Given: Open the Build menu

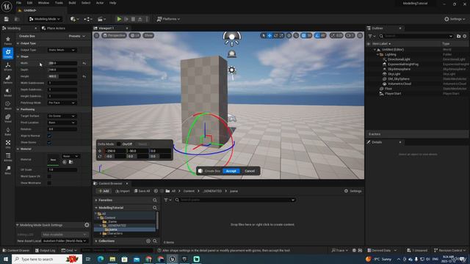Looking at the screenshot, I should click(72, 3).
